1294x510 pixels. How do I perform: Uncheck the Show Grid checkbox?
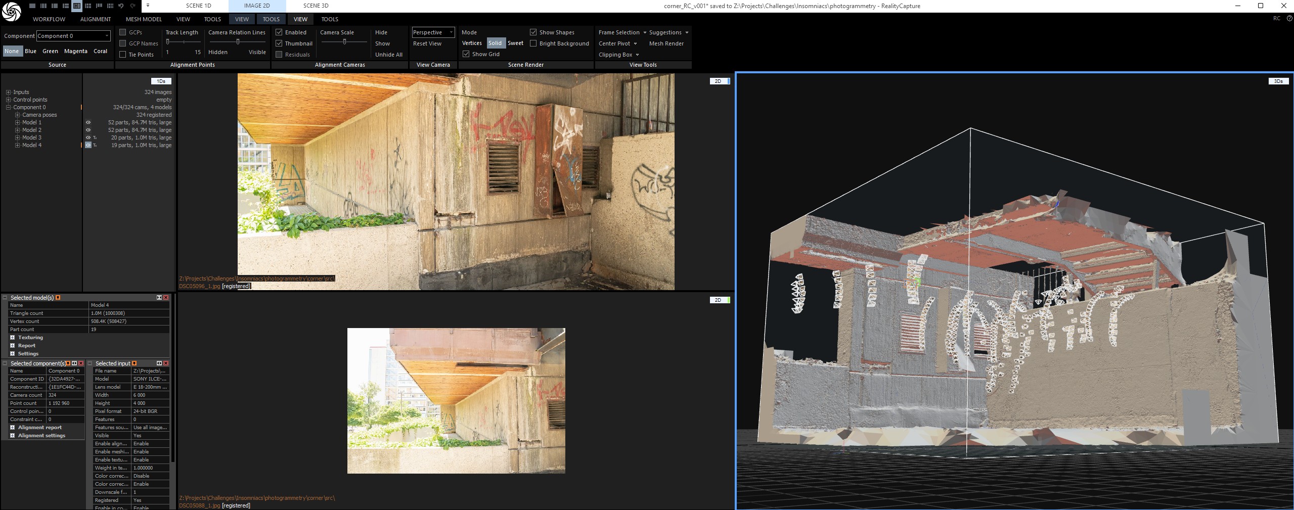[466, 54]
